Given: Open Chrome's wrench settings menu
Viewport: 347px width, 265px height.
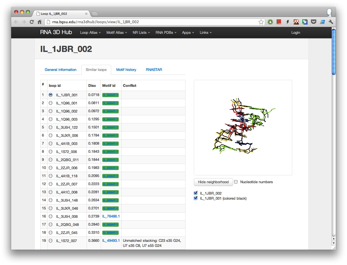Looking at the screenshot, I should (x=331, y=22).
